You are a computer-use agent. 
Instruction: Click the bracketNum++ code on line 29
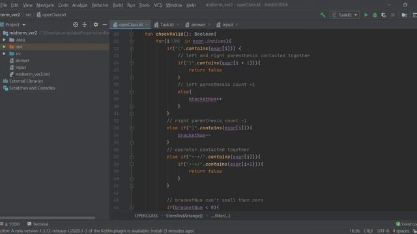pos(205,99)
